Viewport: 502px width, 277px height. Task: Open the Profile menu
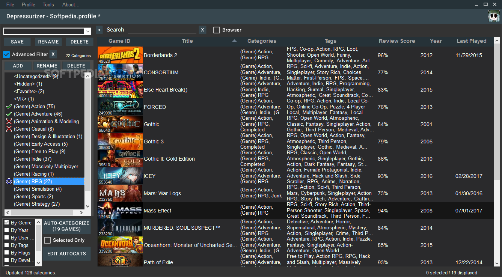click(29, 5)
